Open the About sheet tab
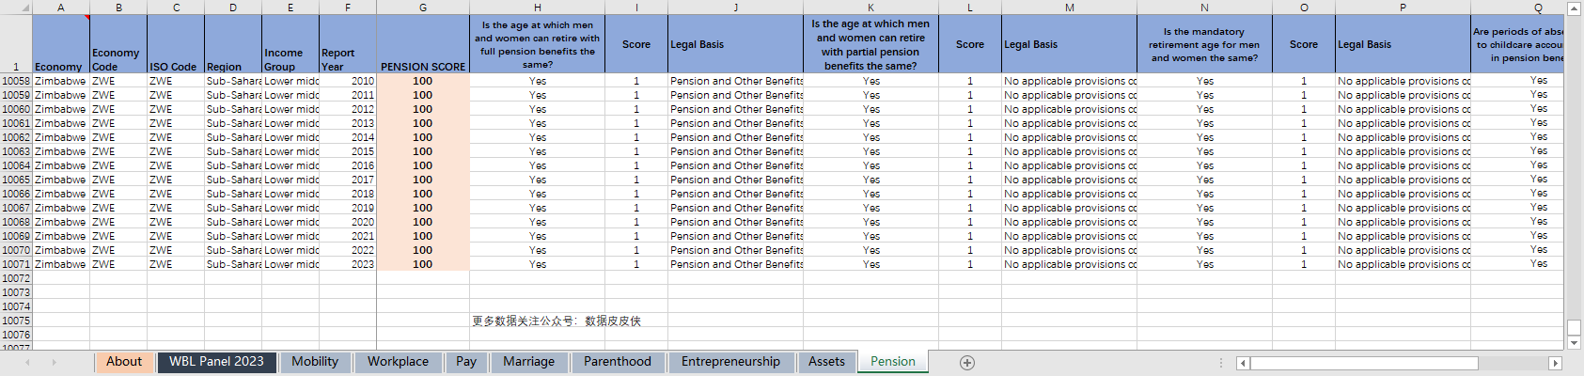Viewport: 1584px width, 376px height. click(124, 362)
